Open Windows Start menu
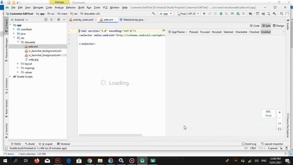Image resolution: width=293 pixels, height=165 pixels. [5, 161]
